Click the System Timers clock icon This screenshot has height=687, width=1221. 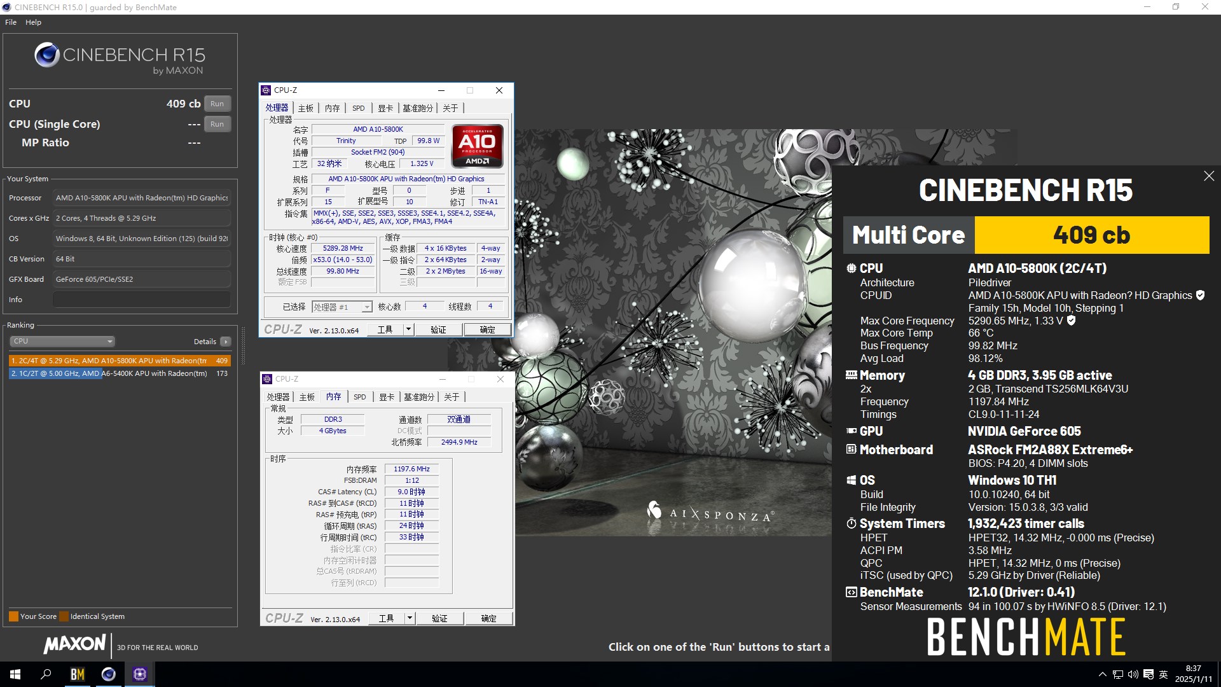tap(851, 524)
